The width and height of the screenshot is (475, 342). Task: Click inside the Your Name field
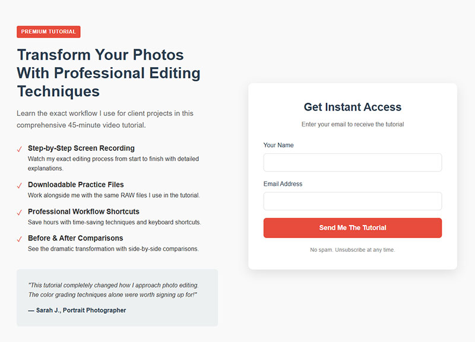click(352, 162)
